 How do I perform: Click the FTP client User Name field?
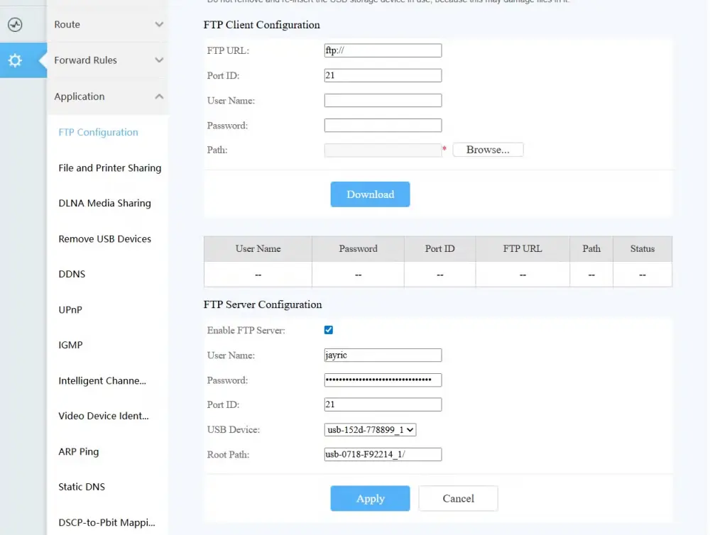383,101
